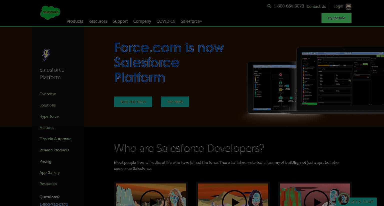Click the Salesforce Platform lightning bolt icon
384x206 pixels.
tap(46, 55)
